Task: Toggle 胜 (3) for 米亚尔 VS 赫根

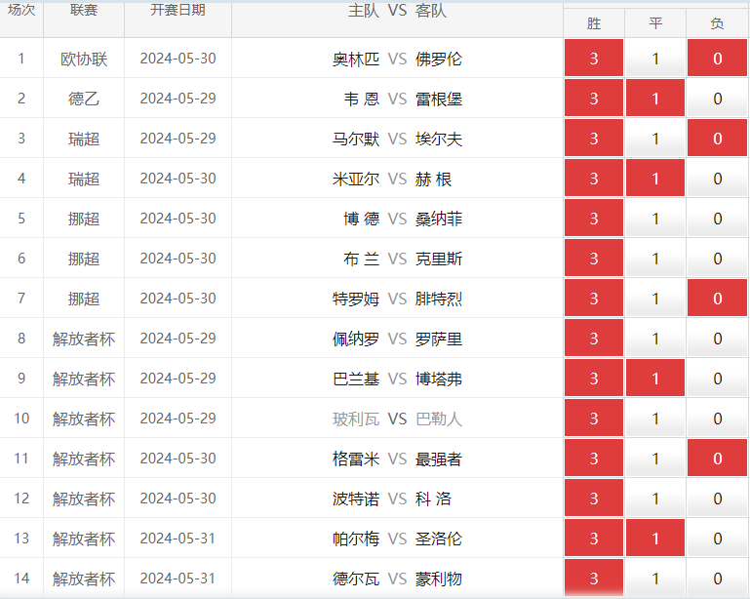Action: (x=594, y=179)
